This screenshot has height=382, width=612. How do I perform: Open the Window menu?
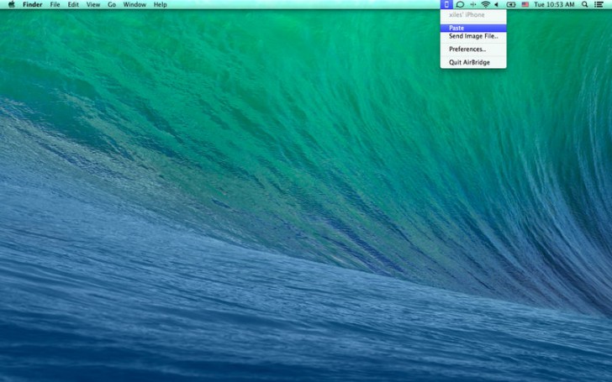coord(135,5)
